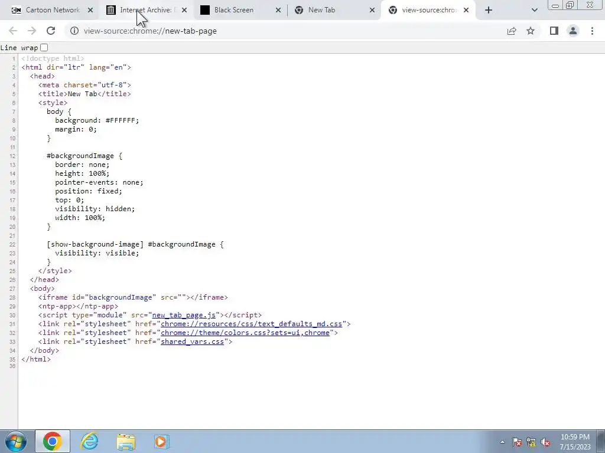
Task: Go forward with the forward arrow
Action: tap(32, 31)
